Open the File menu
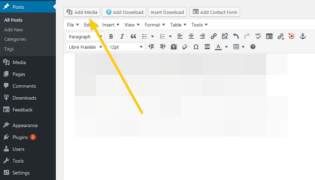Screen dimensions: 315x180 coord(73,25)
